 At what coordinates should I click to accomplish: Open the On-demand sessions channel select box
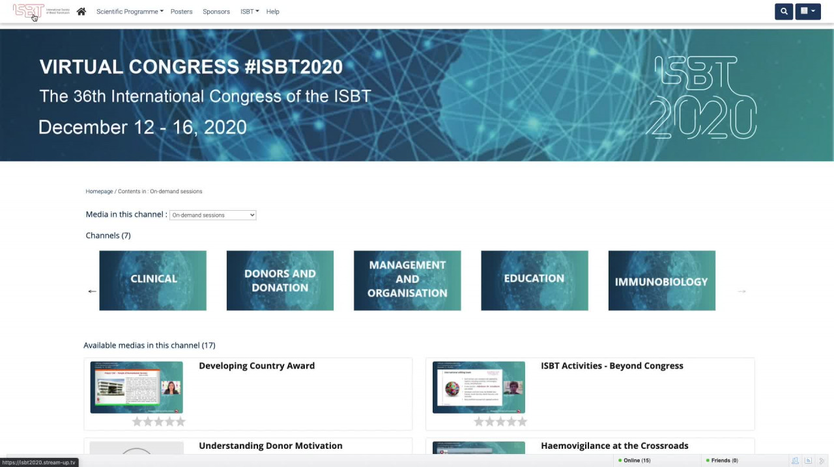click(x=212, y=215)
